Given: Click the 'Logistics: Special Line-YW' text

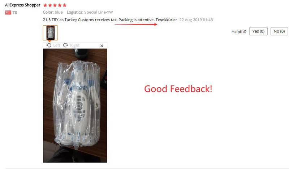Looking at the screenshot, I should click(90, 12).
